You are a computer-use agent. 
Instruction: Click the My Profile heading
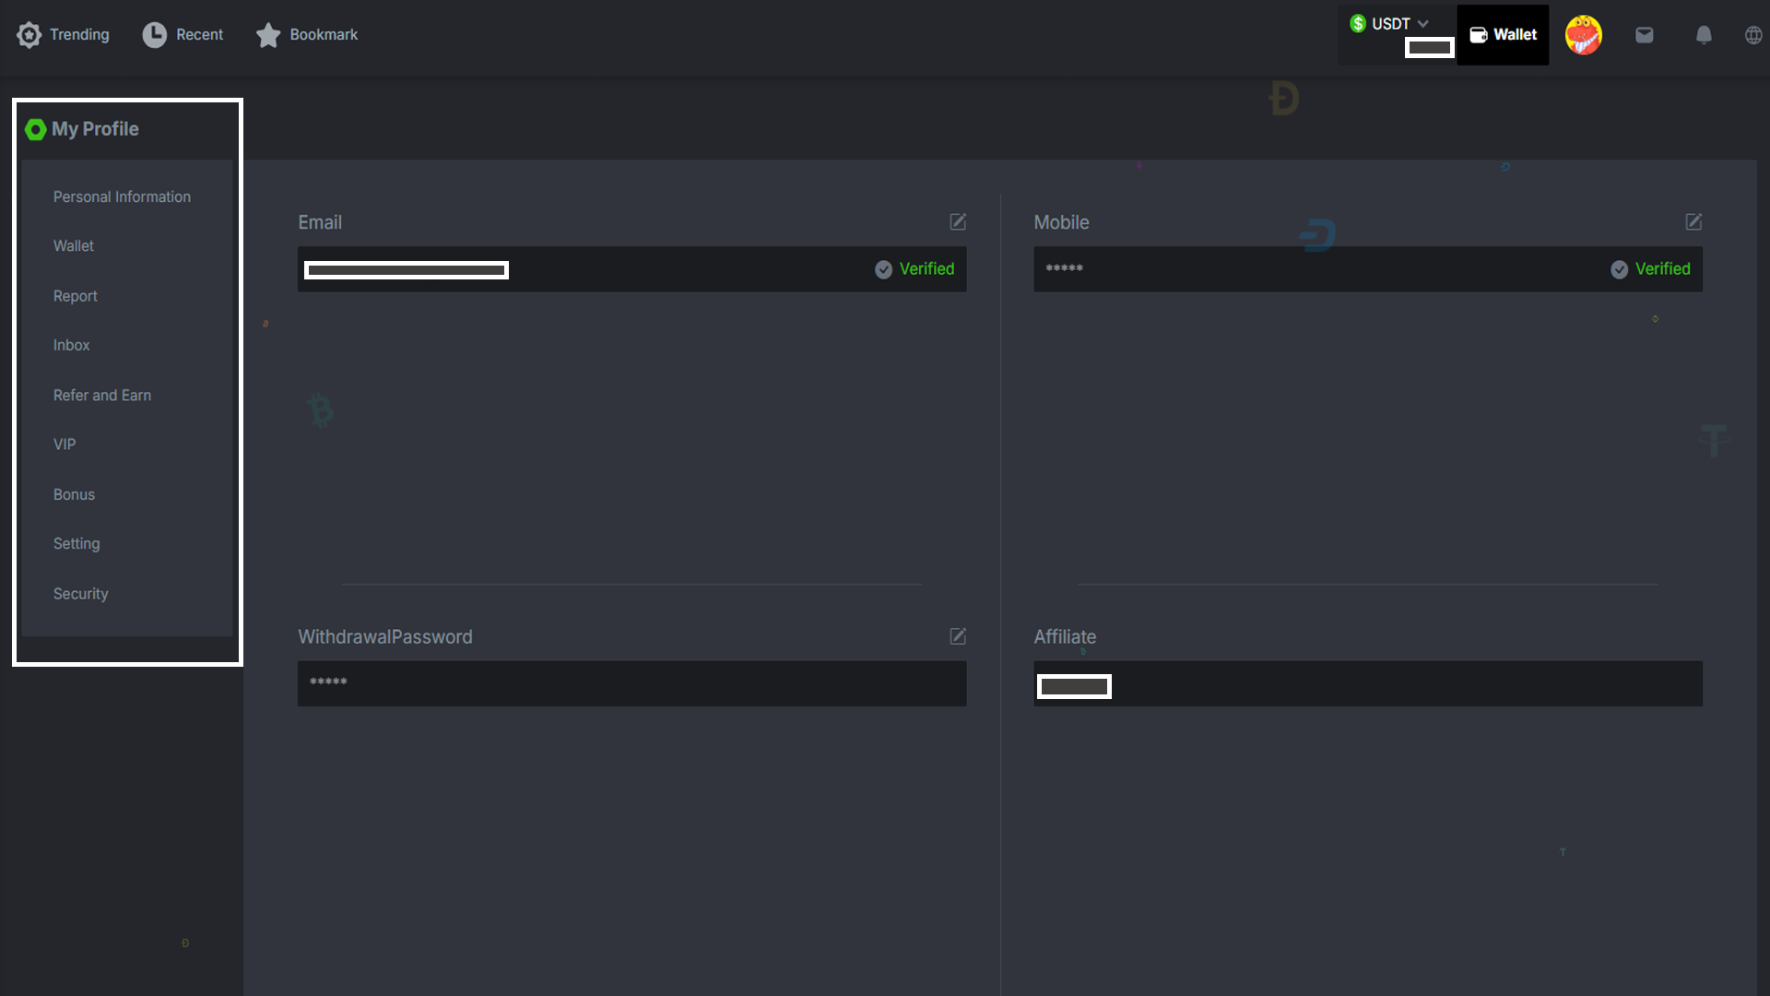(95, 129)
